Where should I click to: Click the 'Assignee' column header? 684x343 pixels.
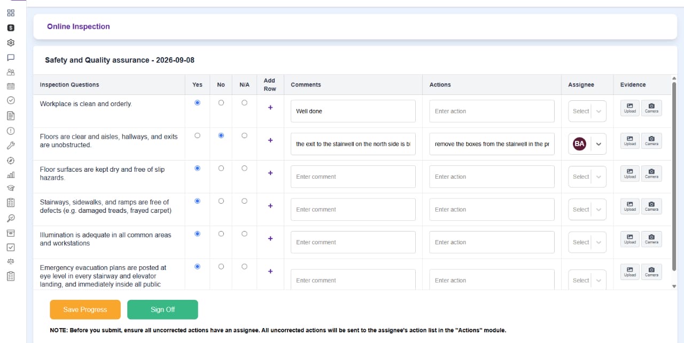[x=581, y=85]
